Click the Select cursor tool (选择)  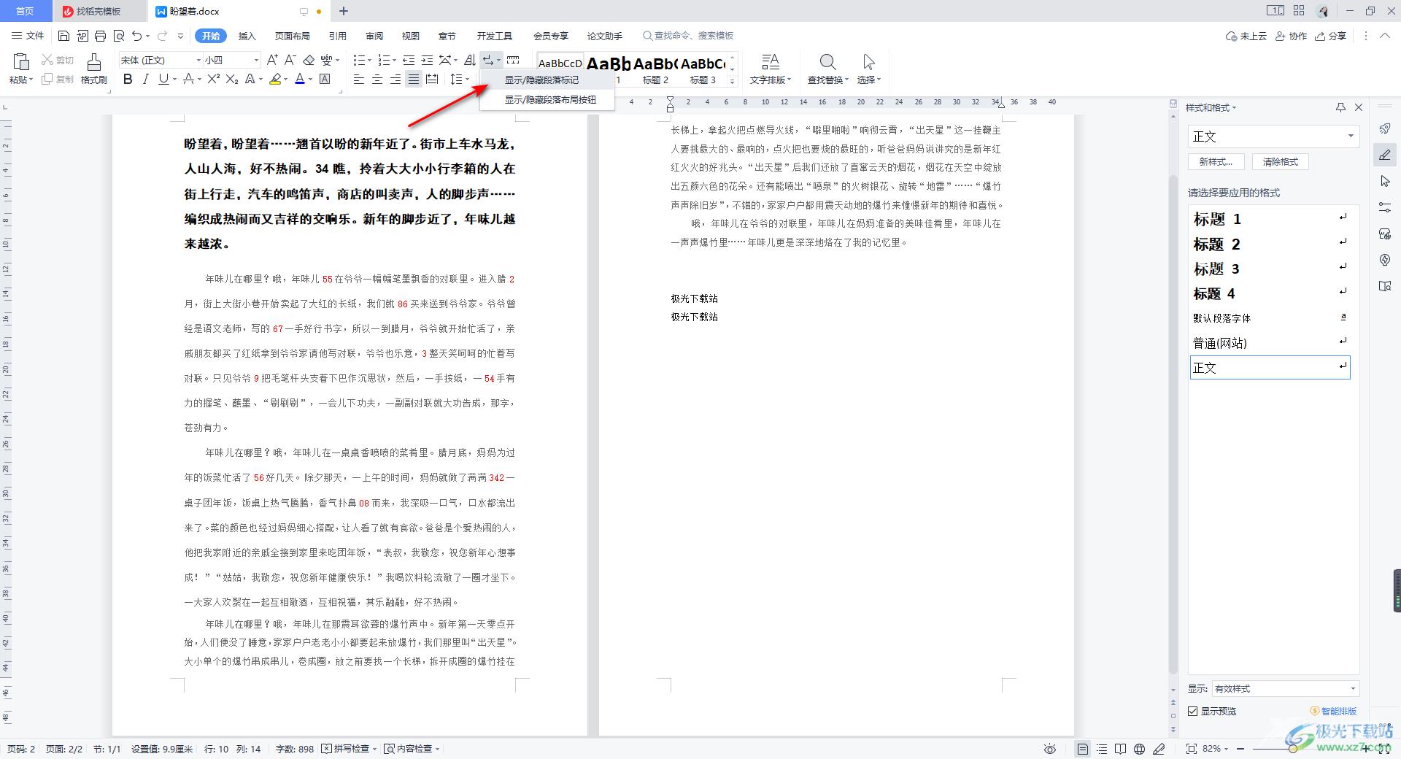pyautogui.click(x=868, y=69)
